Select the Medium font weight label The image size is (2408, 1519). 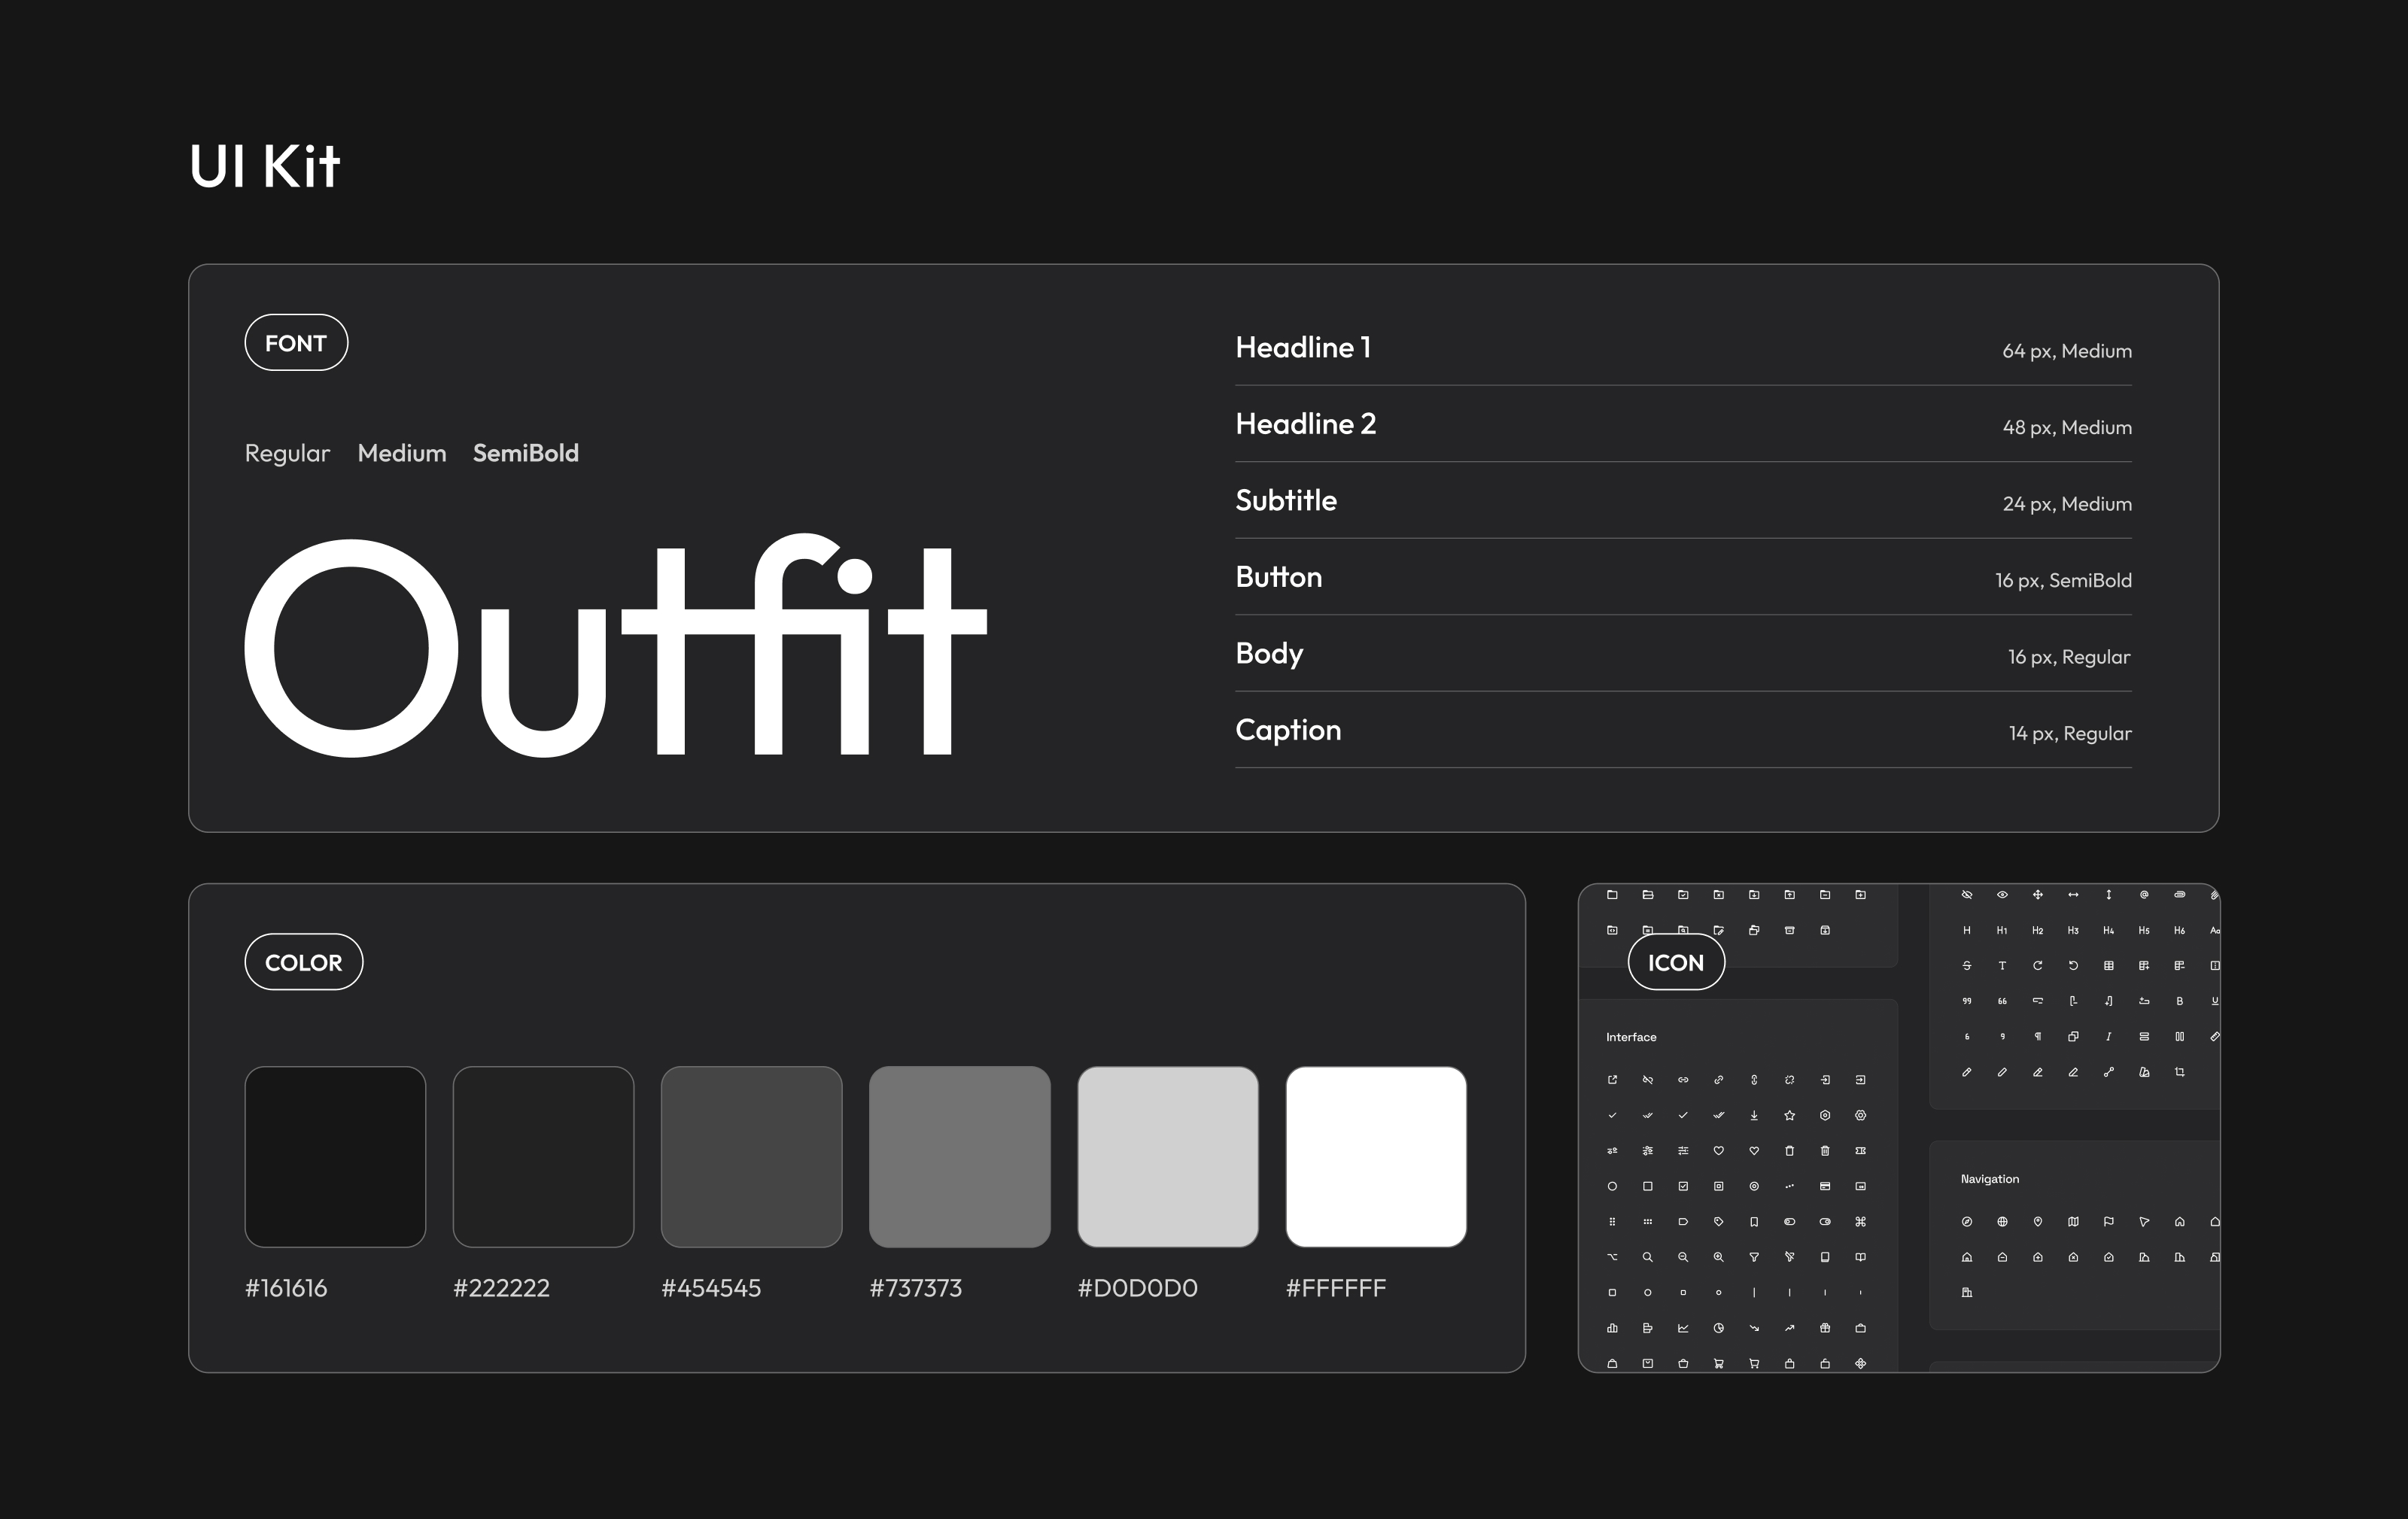coord(401,453)
